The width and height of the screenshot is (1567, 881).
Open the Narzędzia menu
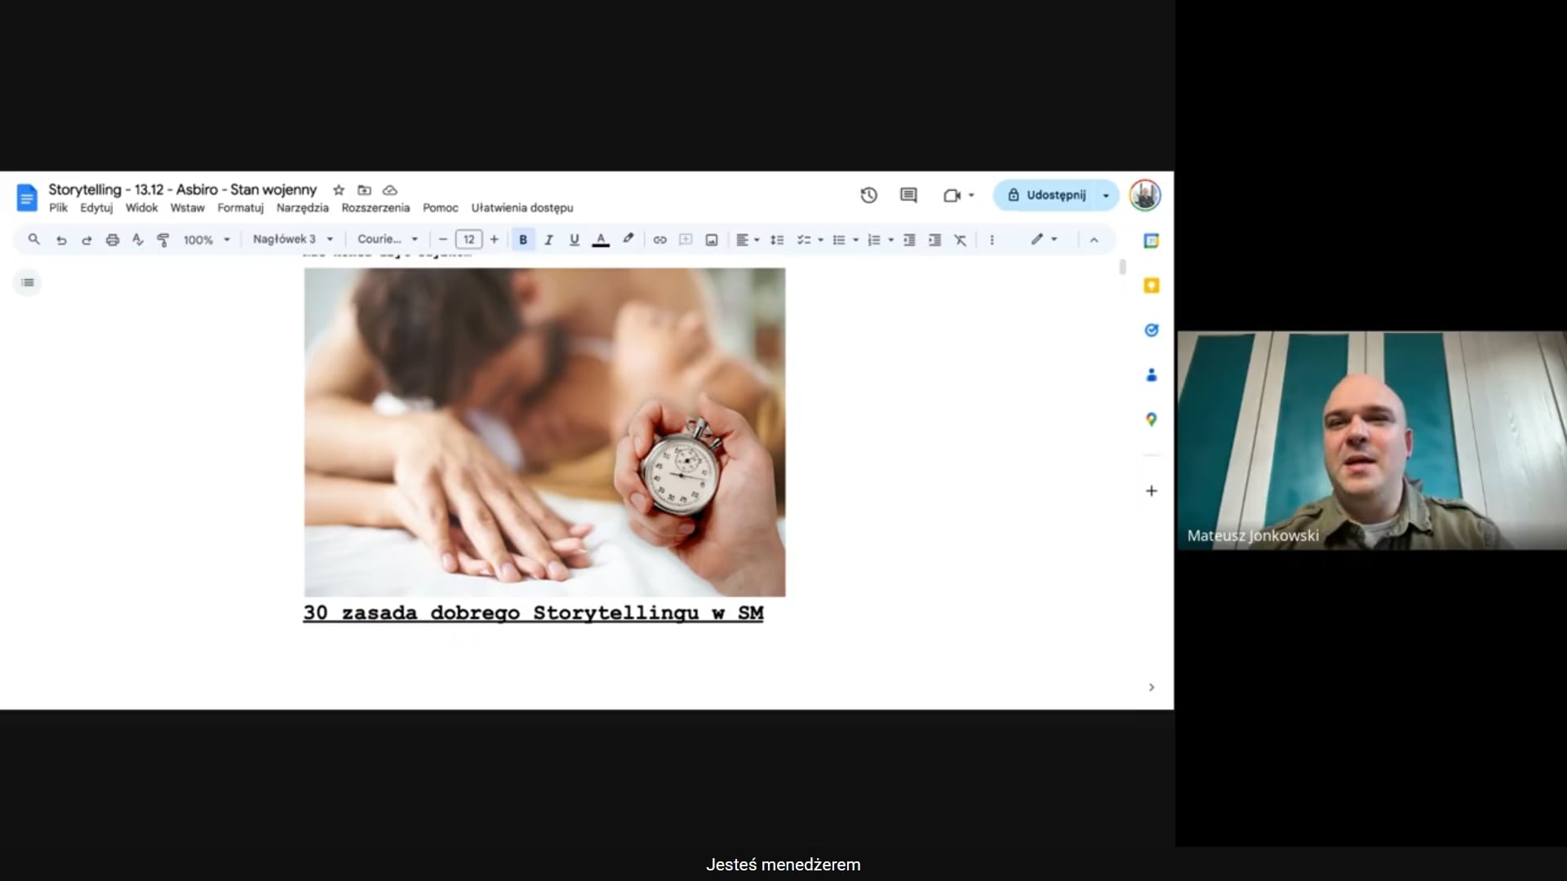click(302, 208)
